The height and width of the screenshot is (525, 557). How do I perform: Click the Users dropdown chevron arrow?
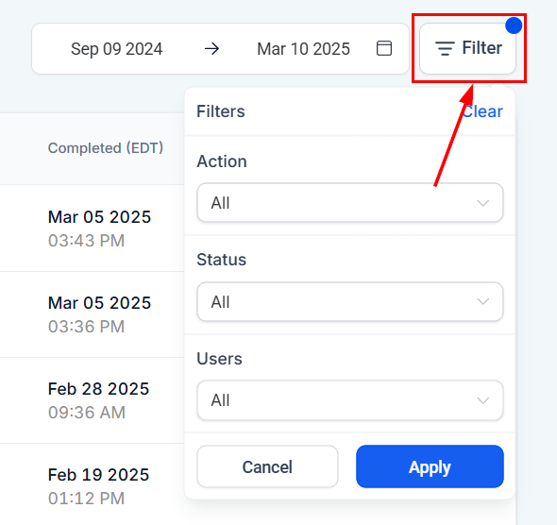(x=482, y=400)
